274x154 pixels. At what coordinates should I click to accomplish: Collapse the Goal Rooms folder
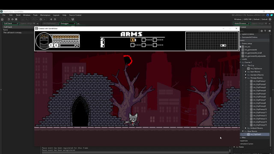(243, 131)
